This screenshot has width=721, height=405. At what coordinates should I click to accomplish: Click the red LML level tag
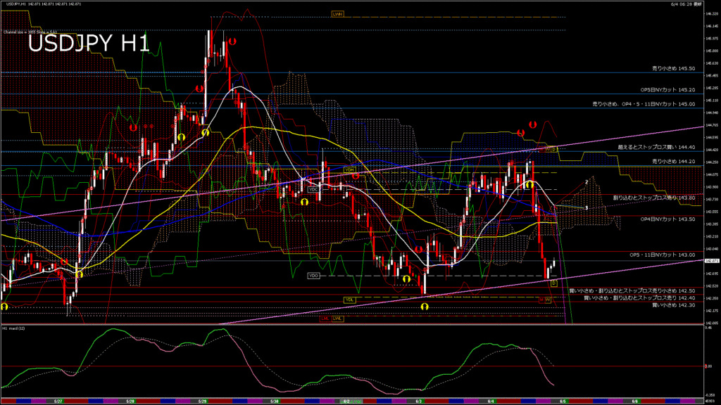coord(325,319)
